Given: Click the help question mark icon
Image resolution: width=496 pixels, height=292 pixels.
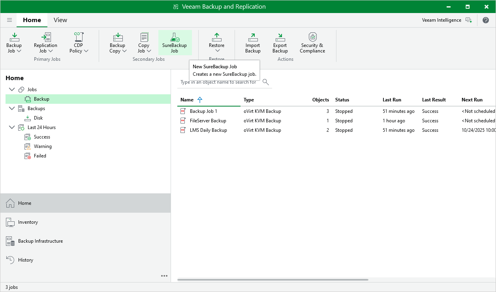Looking at the screenshot, I should pyautogui.click(x=486, y=20).
